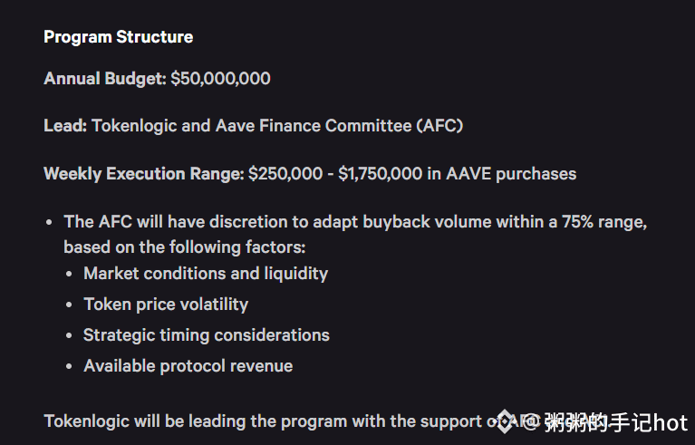
Task: Click the 75% range text
Action: click(x=603, y=222)
